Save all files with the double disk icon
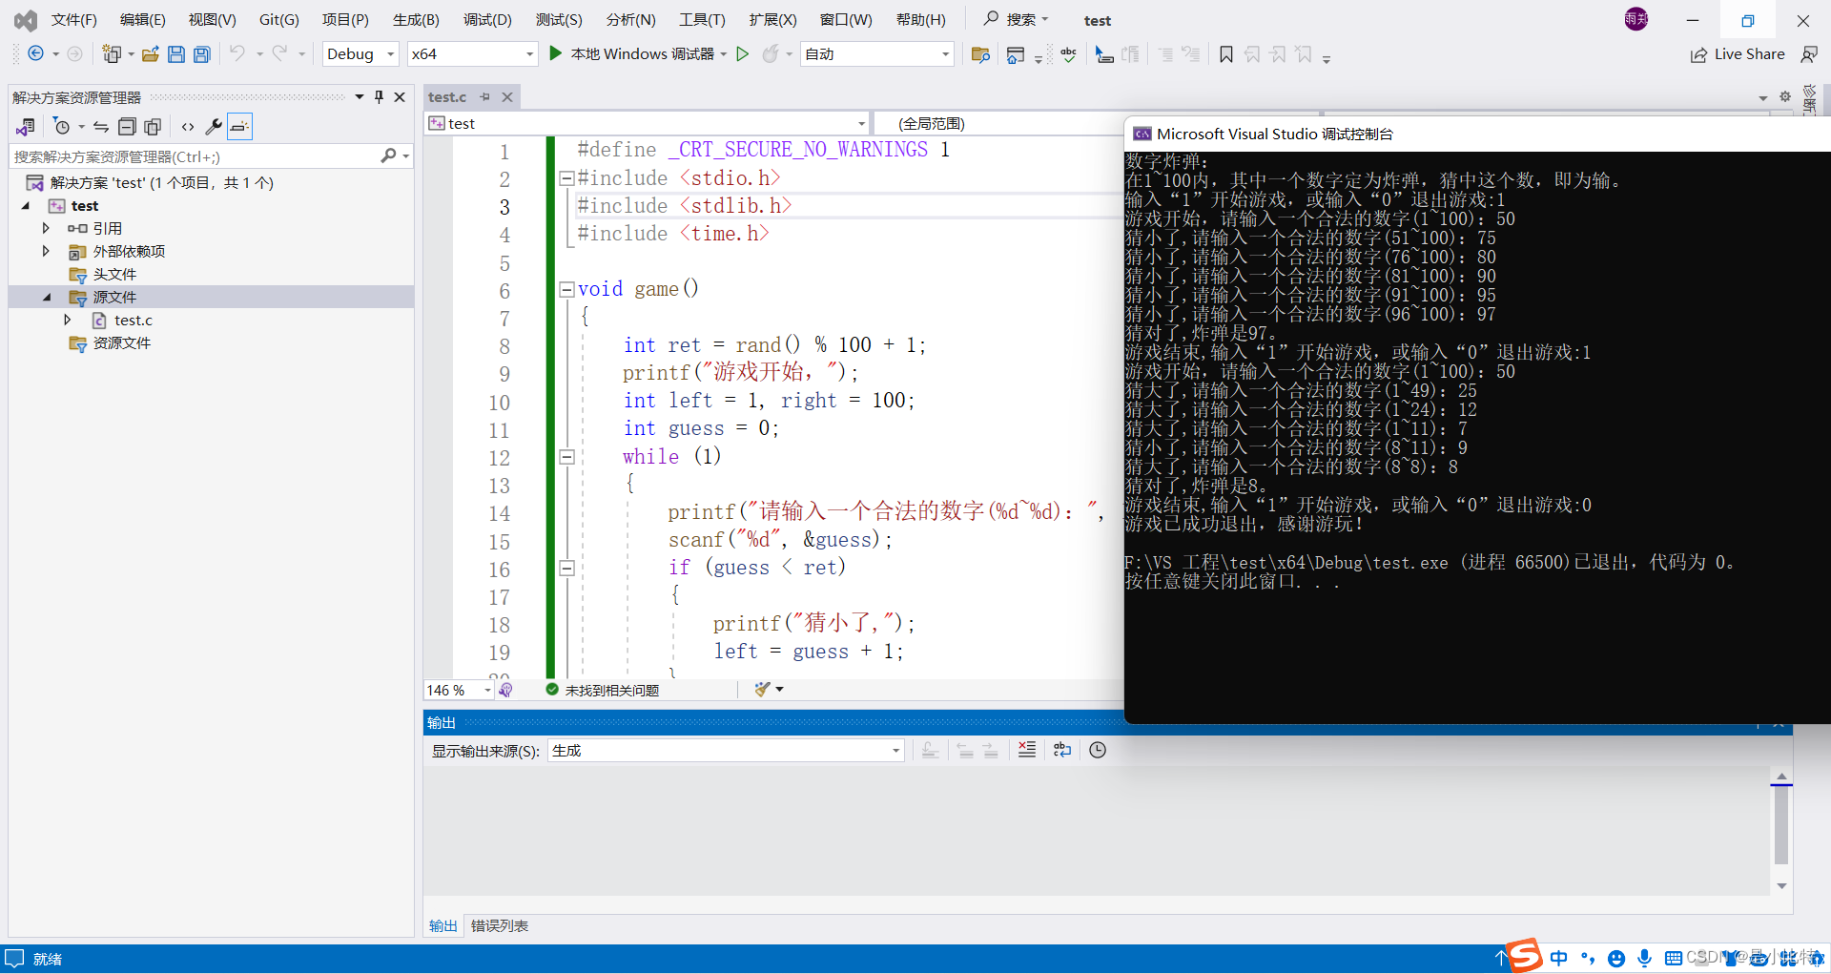Screen dimensions: 1831x974 click(202, 54)
